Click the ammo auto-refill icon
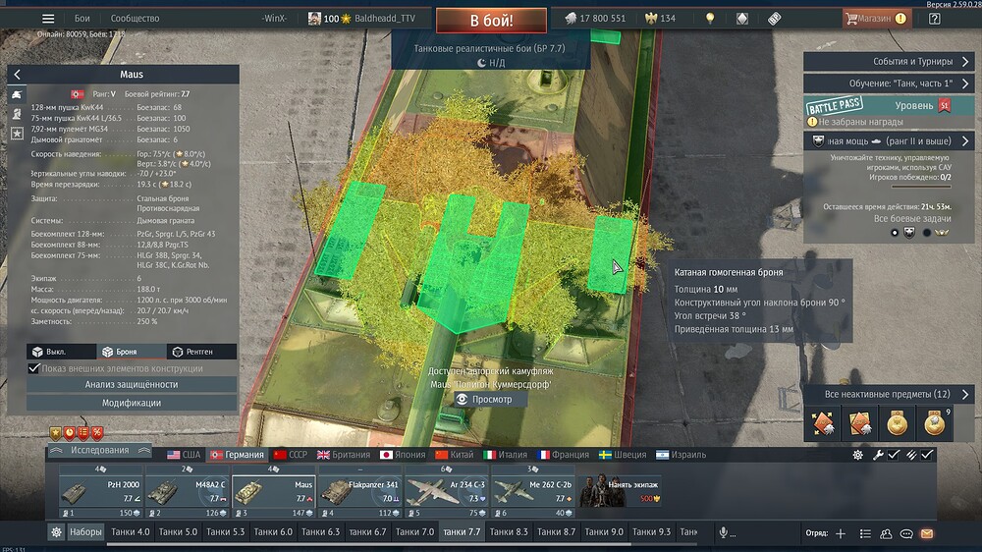The image size is (982, 552). pyautogui.click(x=911, y=455)
